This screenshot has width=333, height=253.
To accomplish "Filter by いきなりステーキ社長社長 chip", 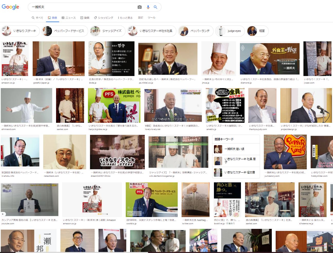I will point(151,31).
